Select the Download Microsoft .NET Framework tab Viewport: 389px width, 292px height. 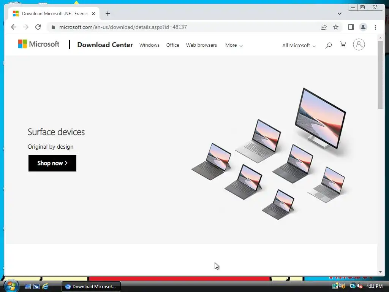point(54,14)
